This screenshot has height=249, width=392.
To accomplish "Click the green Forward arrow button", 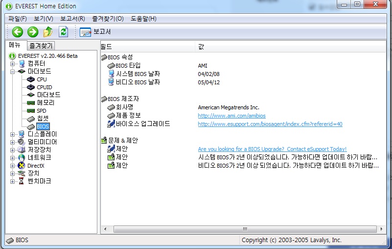I will coord(33,32).
